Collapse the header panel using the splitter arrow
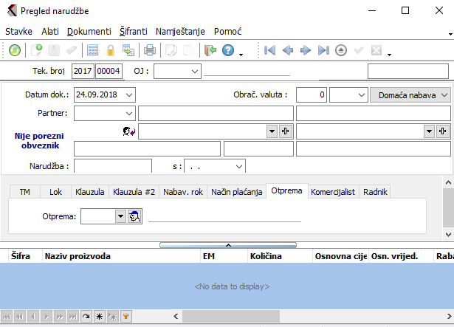Image resolution: width=454 pixels, height=327 pixels. (x=228, y=244)
